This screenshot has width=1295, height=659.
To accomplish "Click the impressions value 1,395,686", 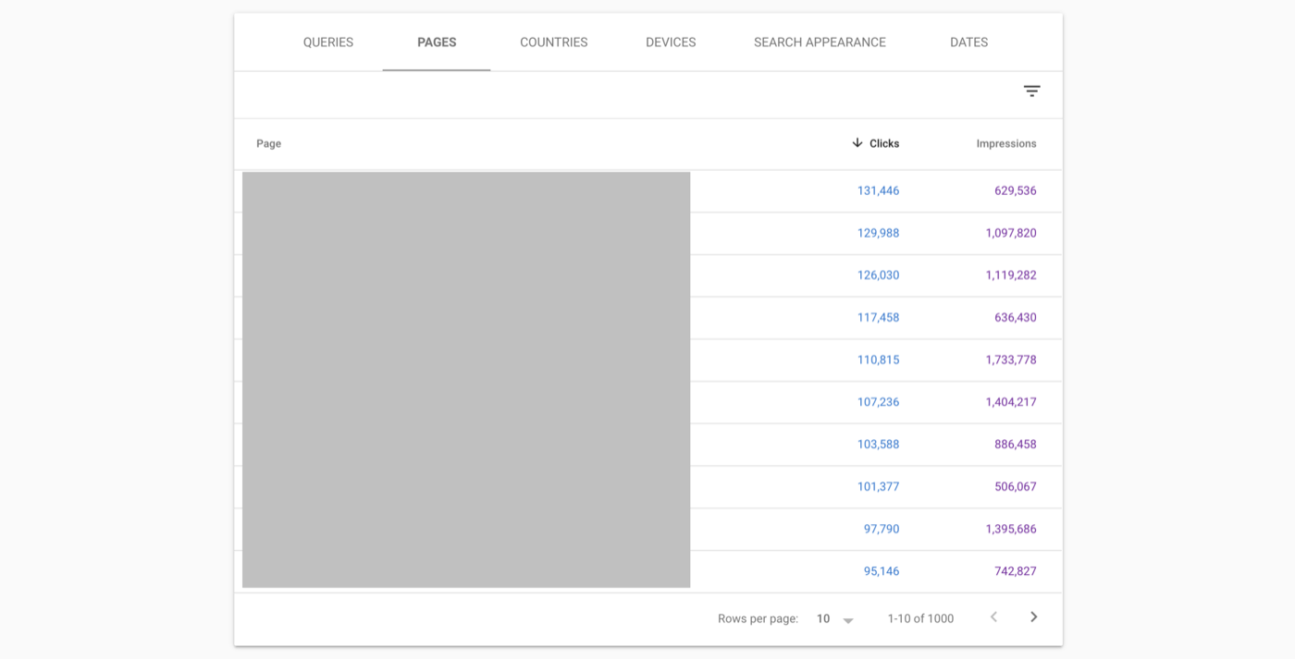I will coord(1011,530).
